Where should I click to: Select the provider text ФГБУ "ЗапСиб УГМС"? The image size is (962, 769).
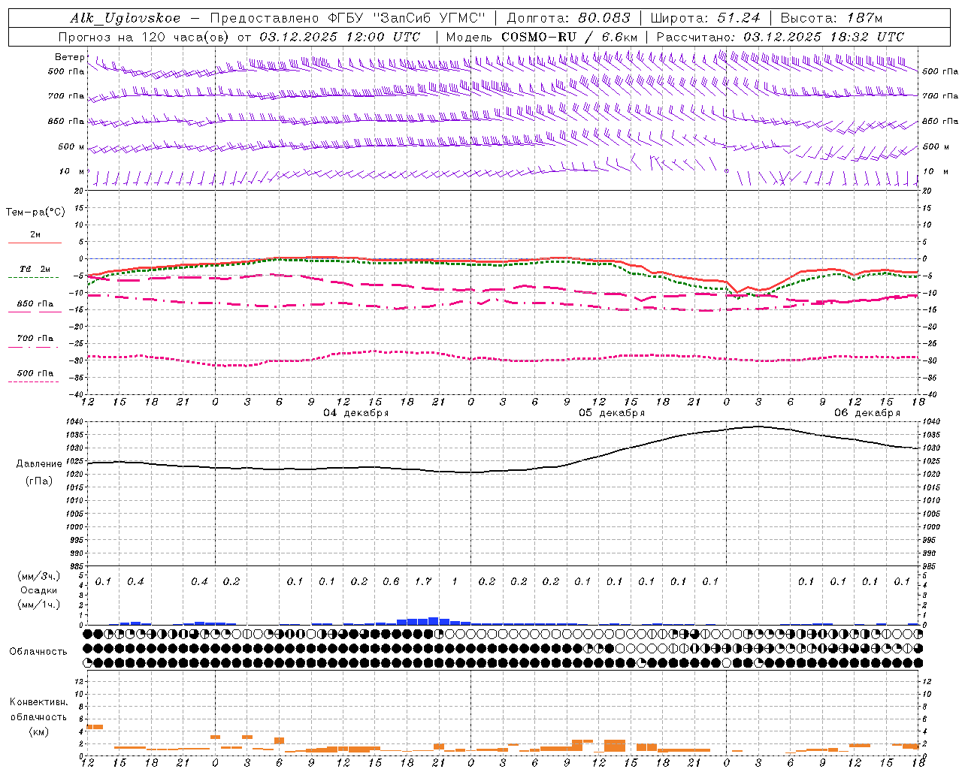(407, 18)
